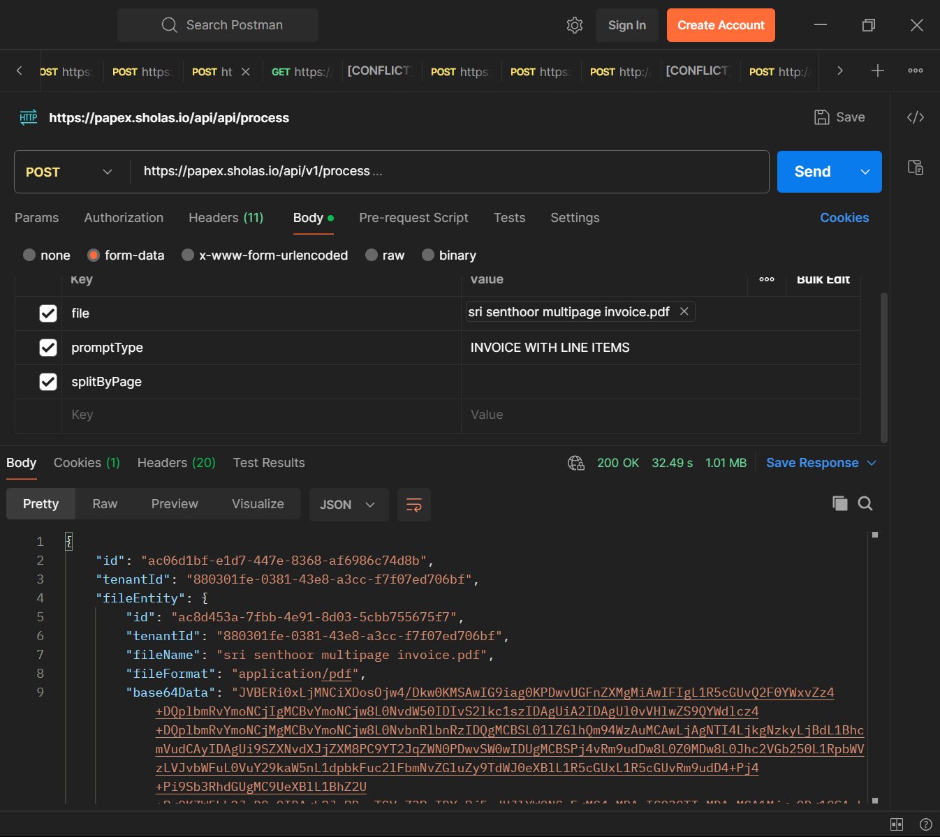The width and height of the screenshot is (940, 837).
Task: Open the response Cookies (1) tab
Action: [87, 463]
